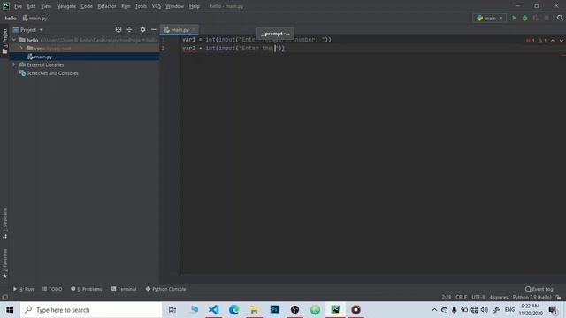Click main.py in the navigation breadcrumb
This screenshot has width=566, height=318.
(x=35, y=18)
